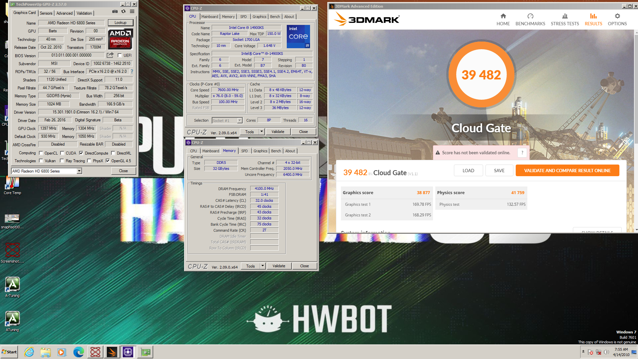Switch to CPU-Z in taskbar
638x359 pixels.
pyautogui.click(x=128, y=352)
